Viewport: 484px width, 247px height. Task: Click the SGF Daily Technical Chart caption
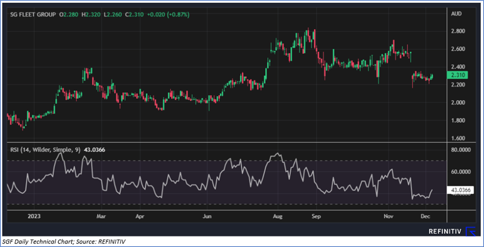(x=64, y=241)
